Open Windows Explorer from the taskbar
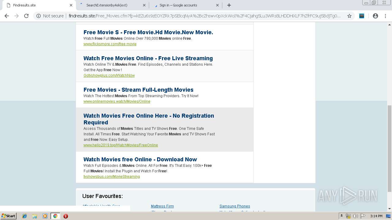Screen dimensions: 392x220 pos(35,216)
